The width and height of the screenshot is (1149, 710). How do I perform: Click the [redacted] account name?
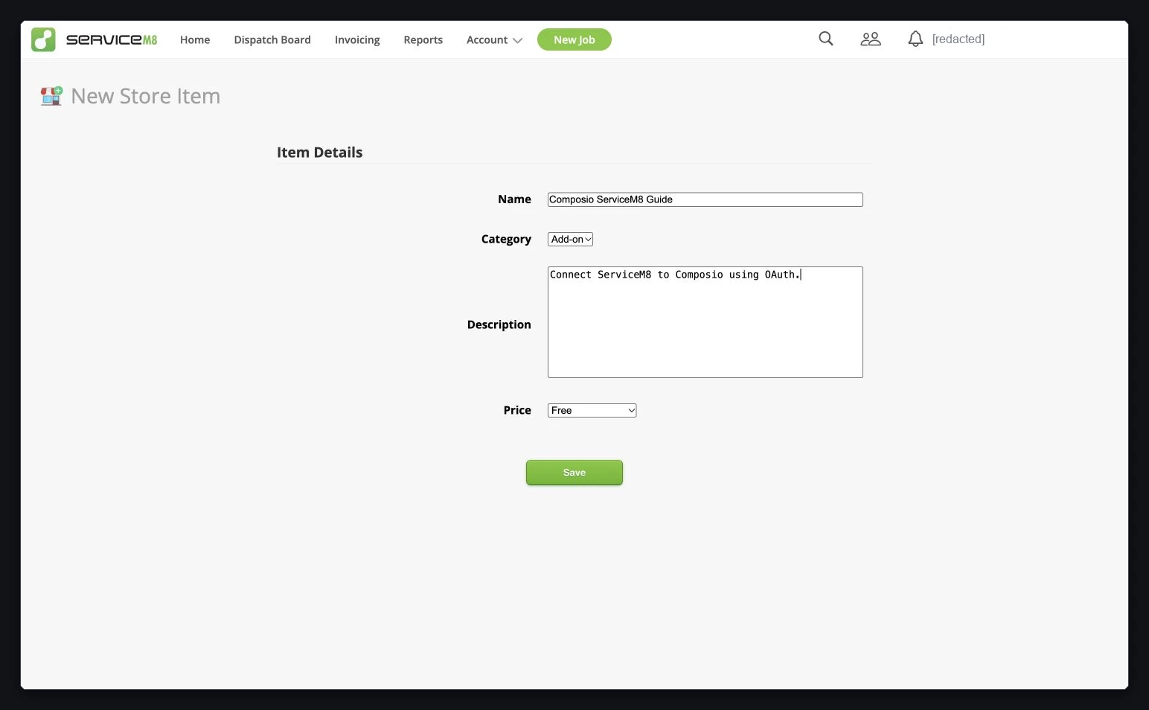958,39
